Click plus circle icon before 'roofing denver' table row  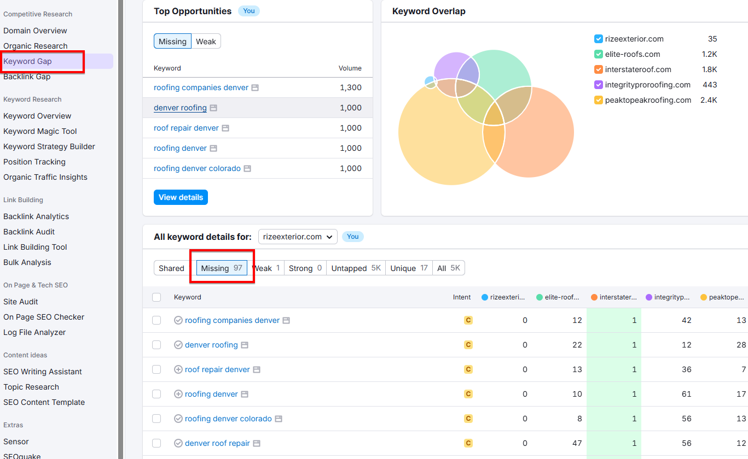click(x=178, y=394)
